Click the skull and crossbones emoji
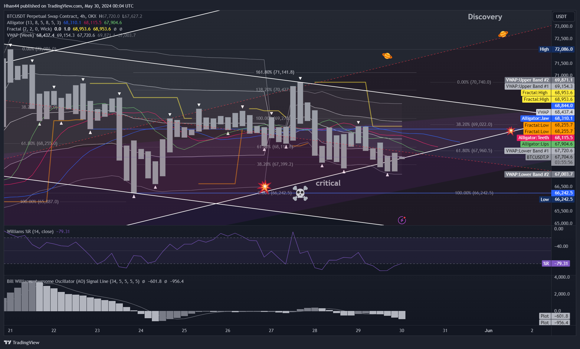This screenshot has height=349, width=580. click(300, 193)
